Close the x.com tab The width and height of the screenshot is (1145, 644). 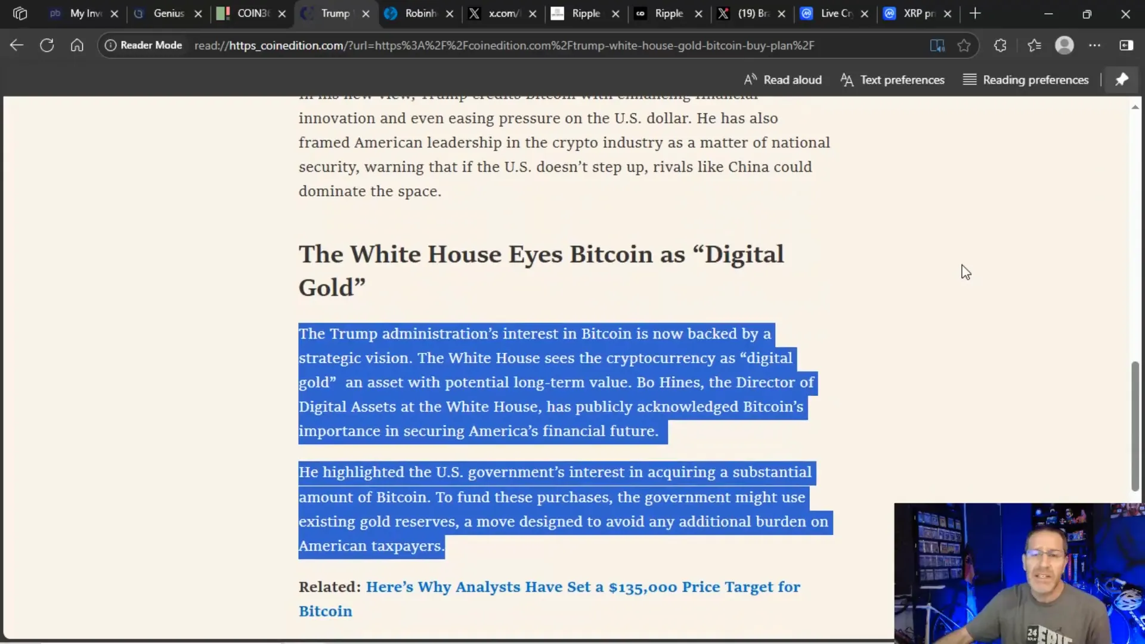533,13
